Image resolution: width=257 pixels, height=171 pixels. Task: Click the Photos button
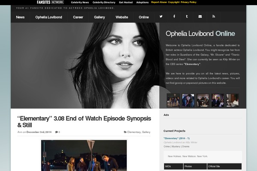click(x=195, y=166)
